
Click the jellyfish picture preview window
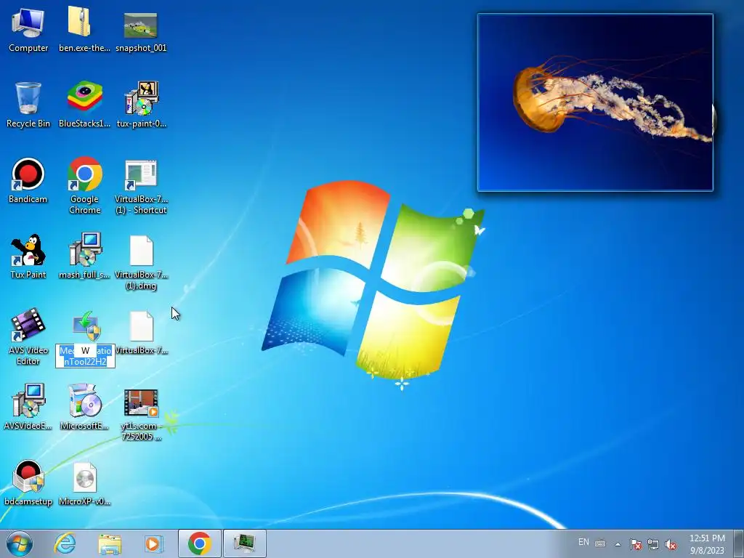(595, 102)
